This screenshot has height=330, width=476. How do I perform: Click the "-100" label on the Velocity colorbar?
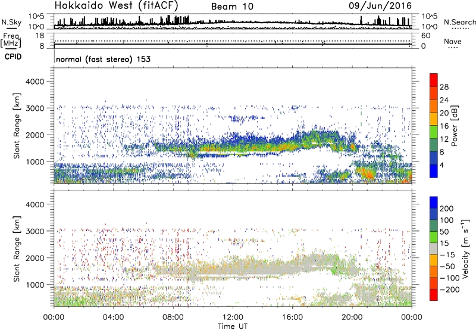pos(450,278)
